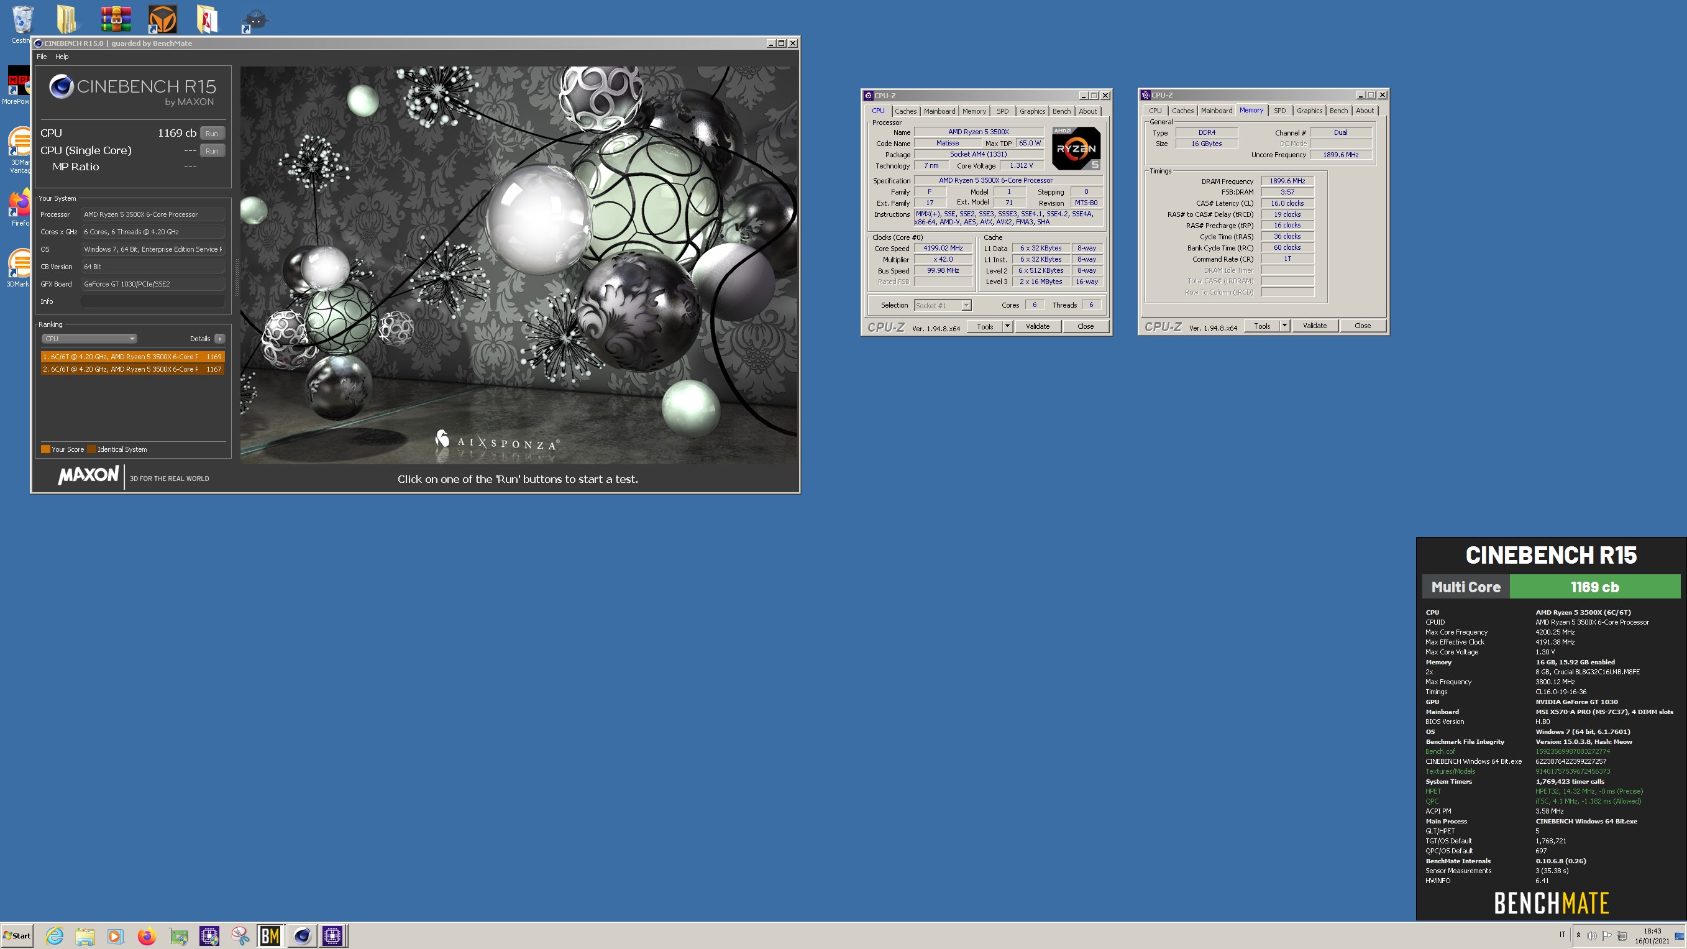The height and width of the screenshot is (949, 1687).
Task: Open Tools dropdown arrow in left CPU-Z
Action: [x=1007, y=326]
